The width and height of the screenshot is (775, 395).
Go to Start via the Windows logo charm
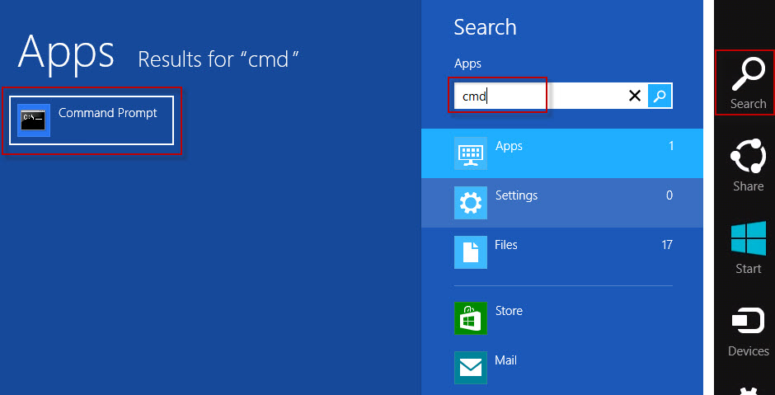coord(748,247)
